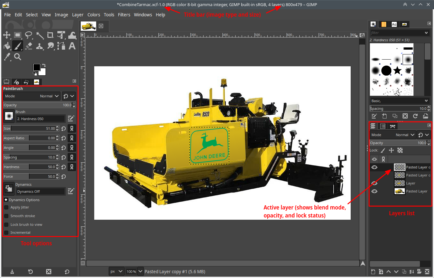
Task: Open dynamics editor in tool options
Action: [71, 191]
